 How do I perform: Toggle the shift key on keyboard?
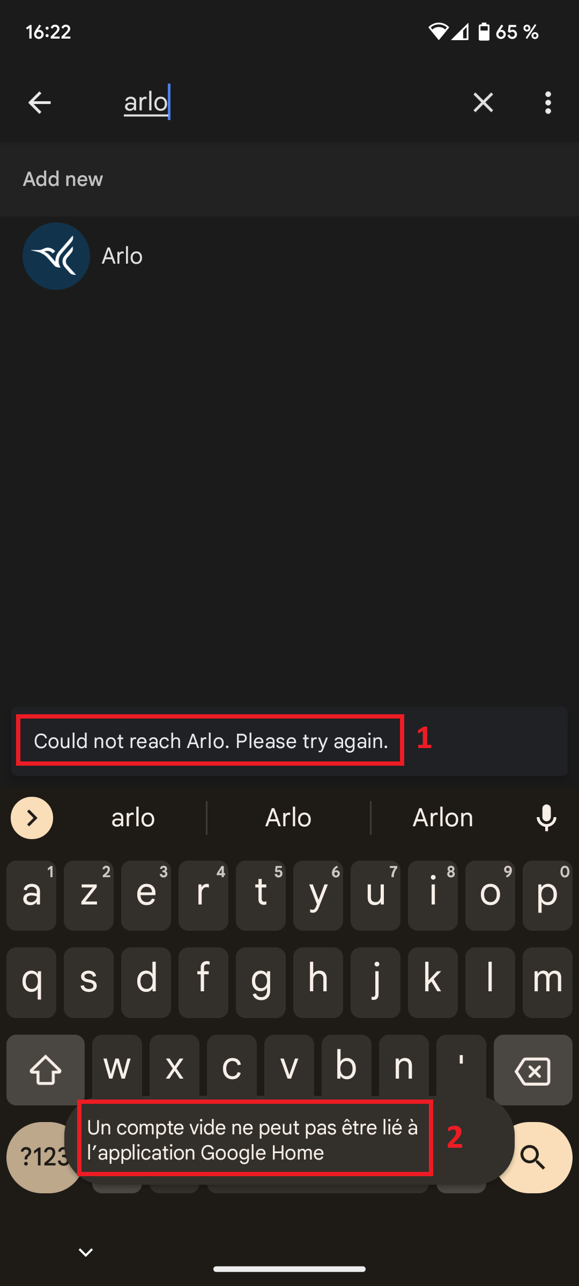pyautogui.click(x=46, y=1070)
